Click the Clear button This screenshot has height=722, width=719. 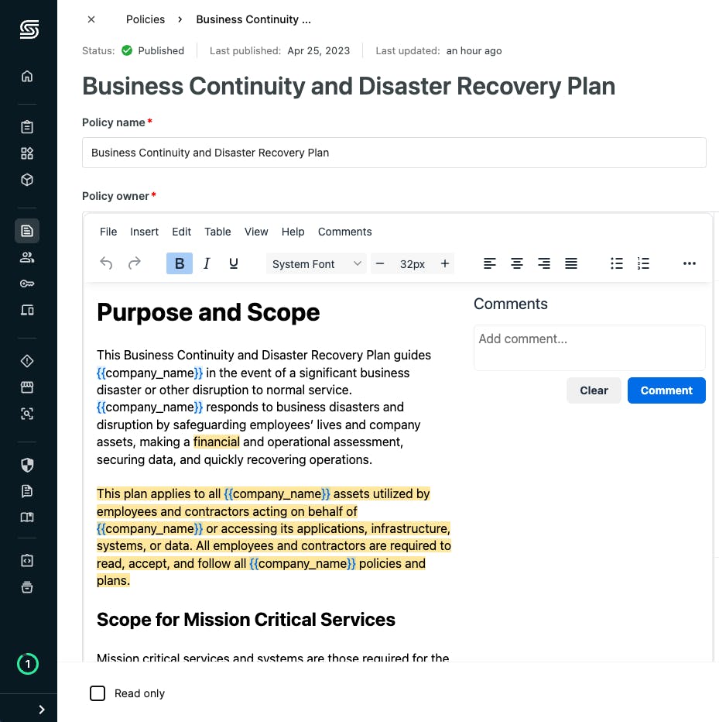tap(594, 390)
